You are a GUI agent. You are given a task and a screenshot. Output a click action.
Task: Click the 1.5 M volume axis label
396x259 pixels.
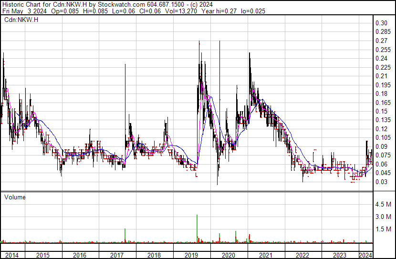pyautogui.click(x=383, y=229)
